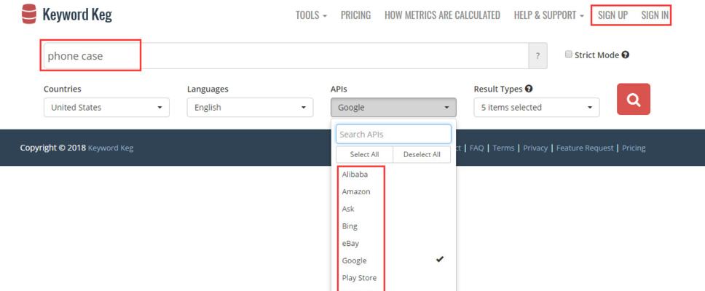
Task: Open the FAQ footer link
Action: (x=476, y=148)
